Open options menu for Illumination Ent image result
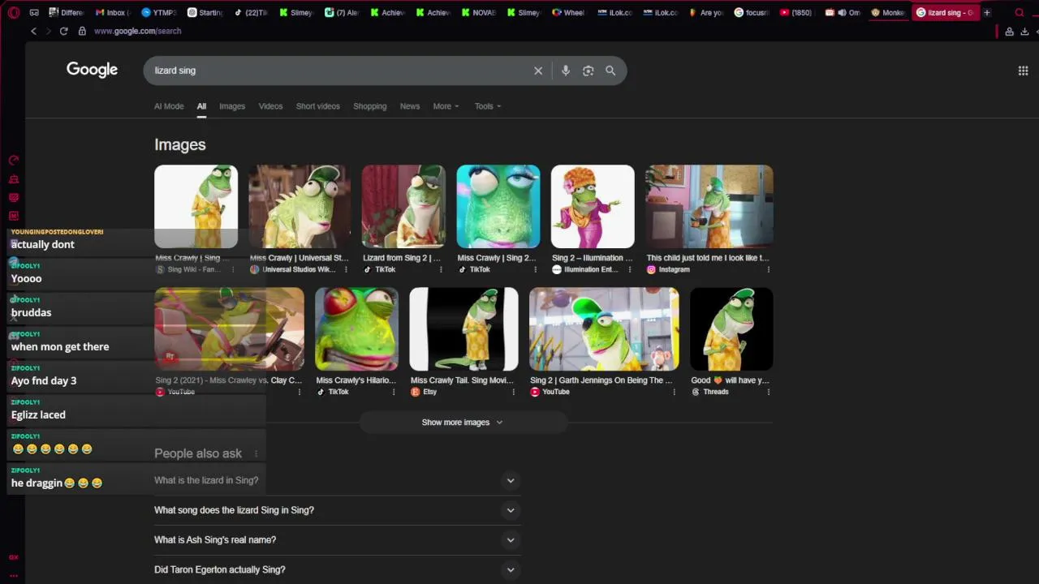This screenshot has height=584, width=1039. pos(630,269)
